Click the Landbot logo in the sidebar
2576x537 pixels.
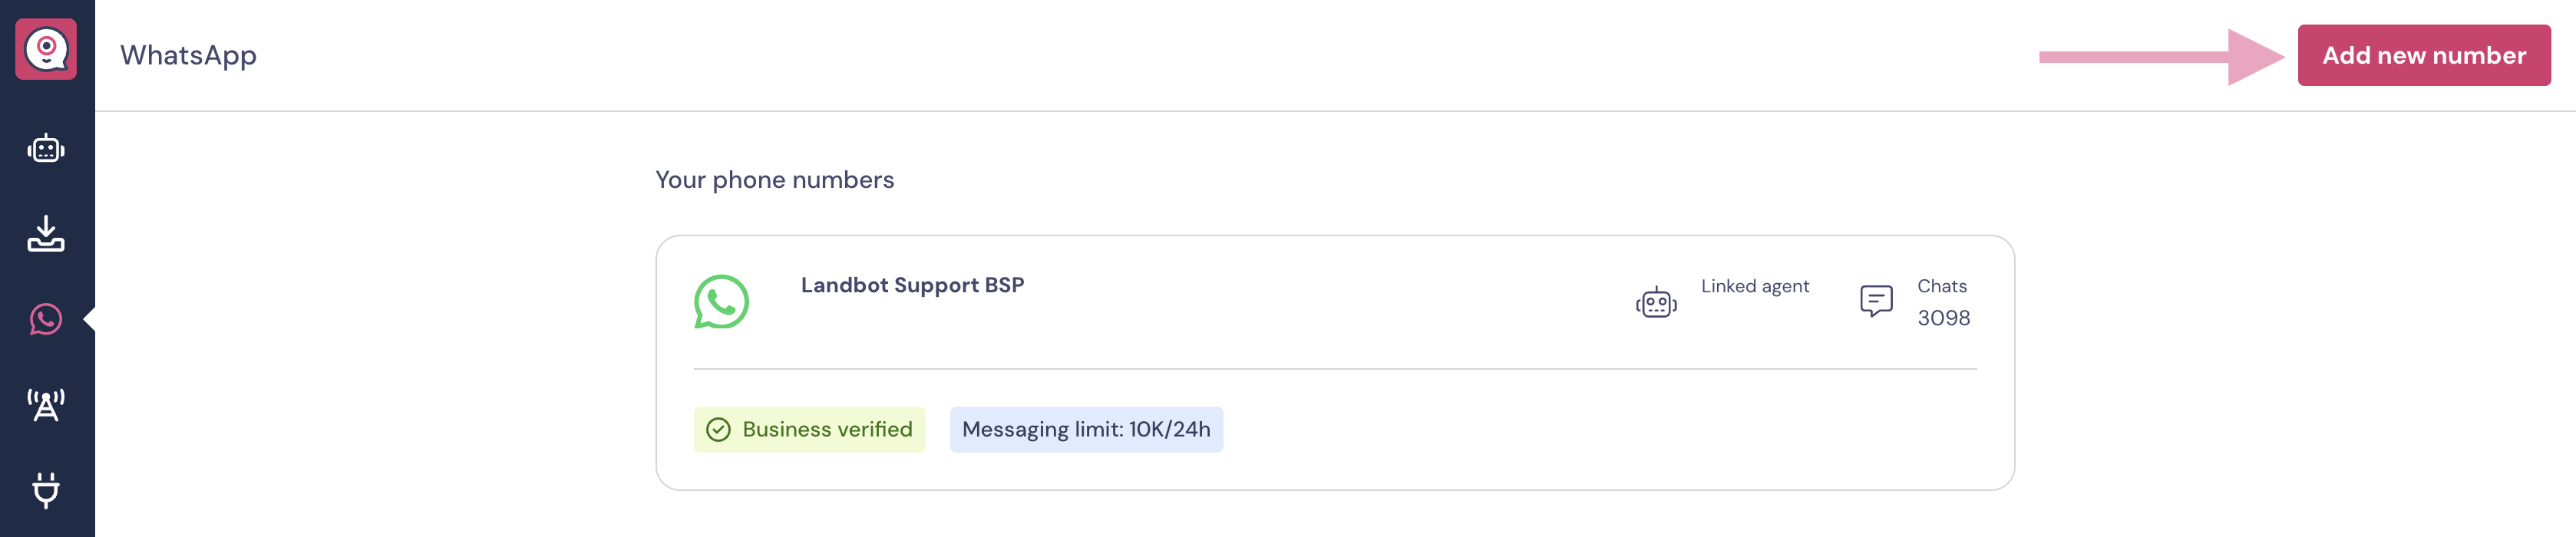point(46,49)
